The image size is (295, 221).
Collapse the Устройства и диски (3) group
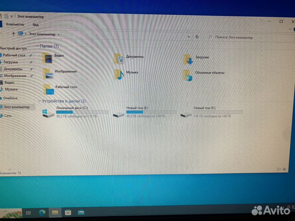(39, 101)
